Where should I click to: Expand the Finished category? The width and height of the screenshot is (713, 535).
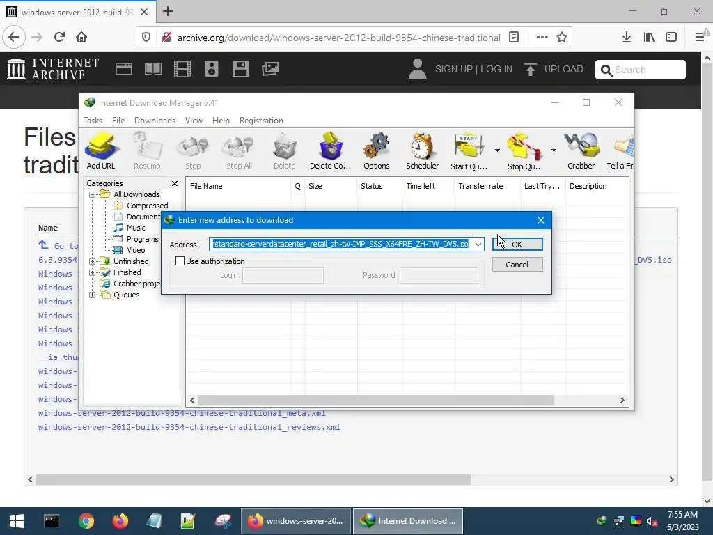pyautogui.click(x=93, y=273)
